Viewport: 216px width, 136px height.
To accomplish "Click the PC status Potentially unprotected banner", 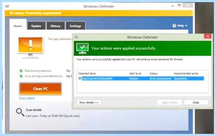I will click(99, 13).
